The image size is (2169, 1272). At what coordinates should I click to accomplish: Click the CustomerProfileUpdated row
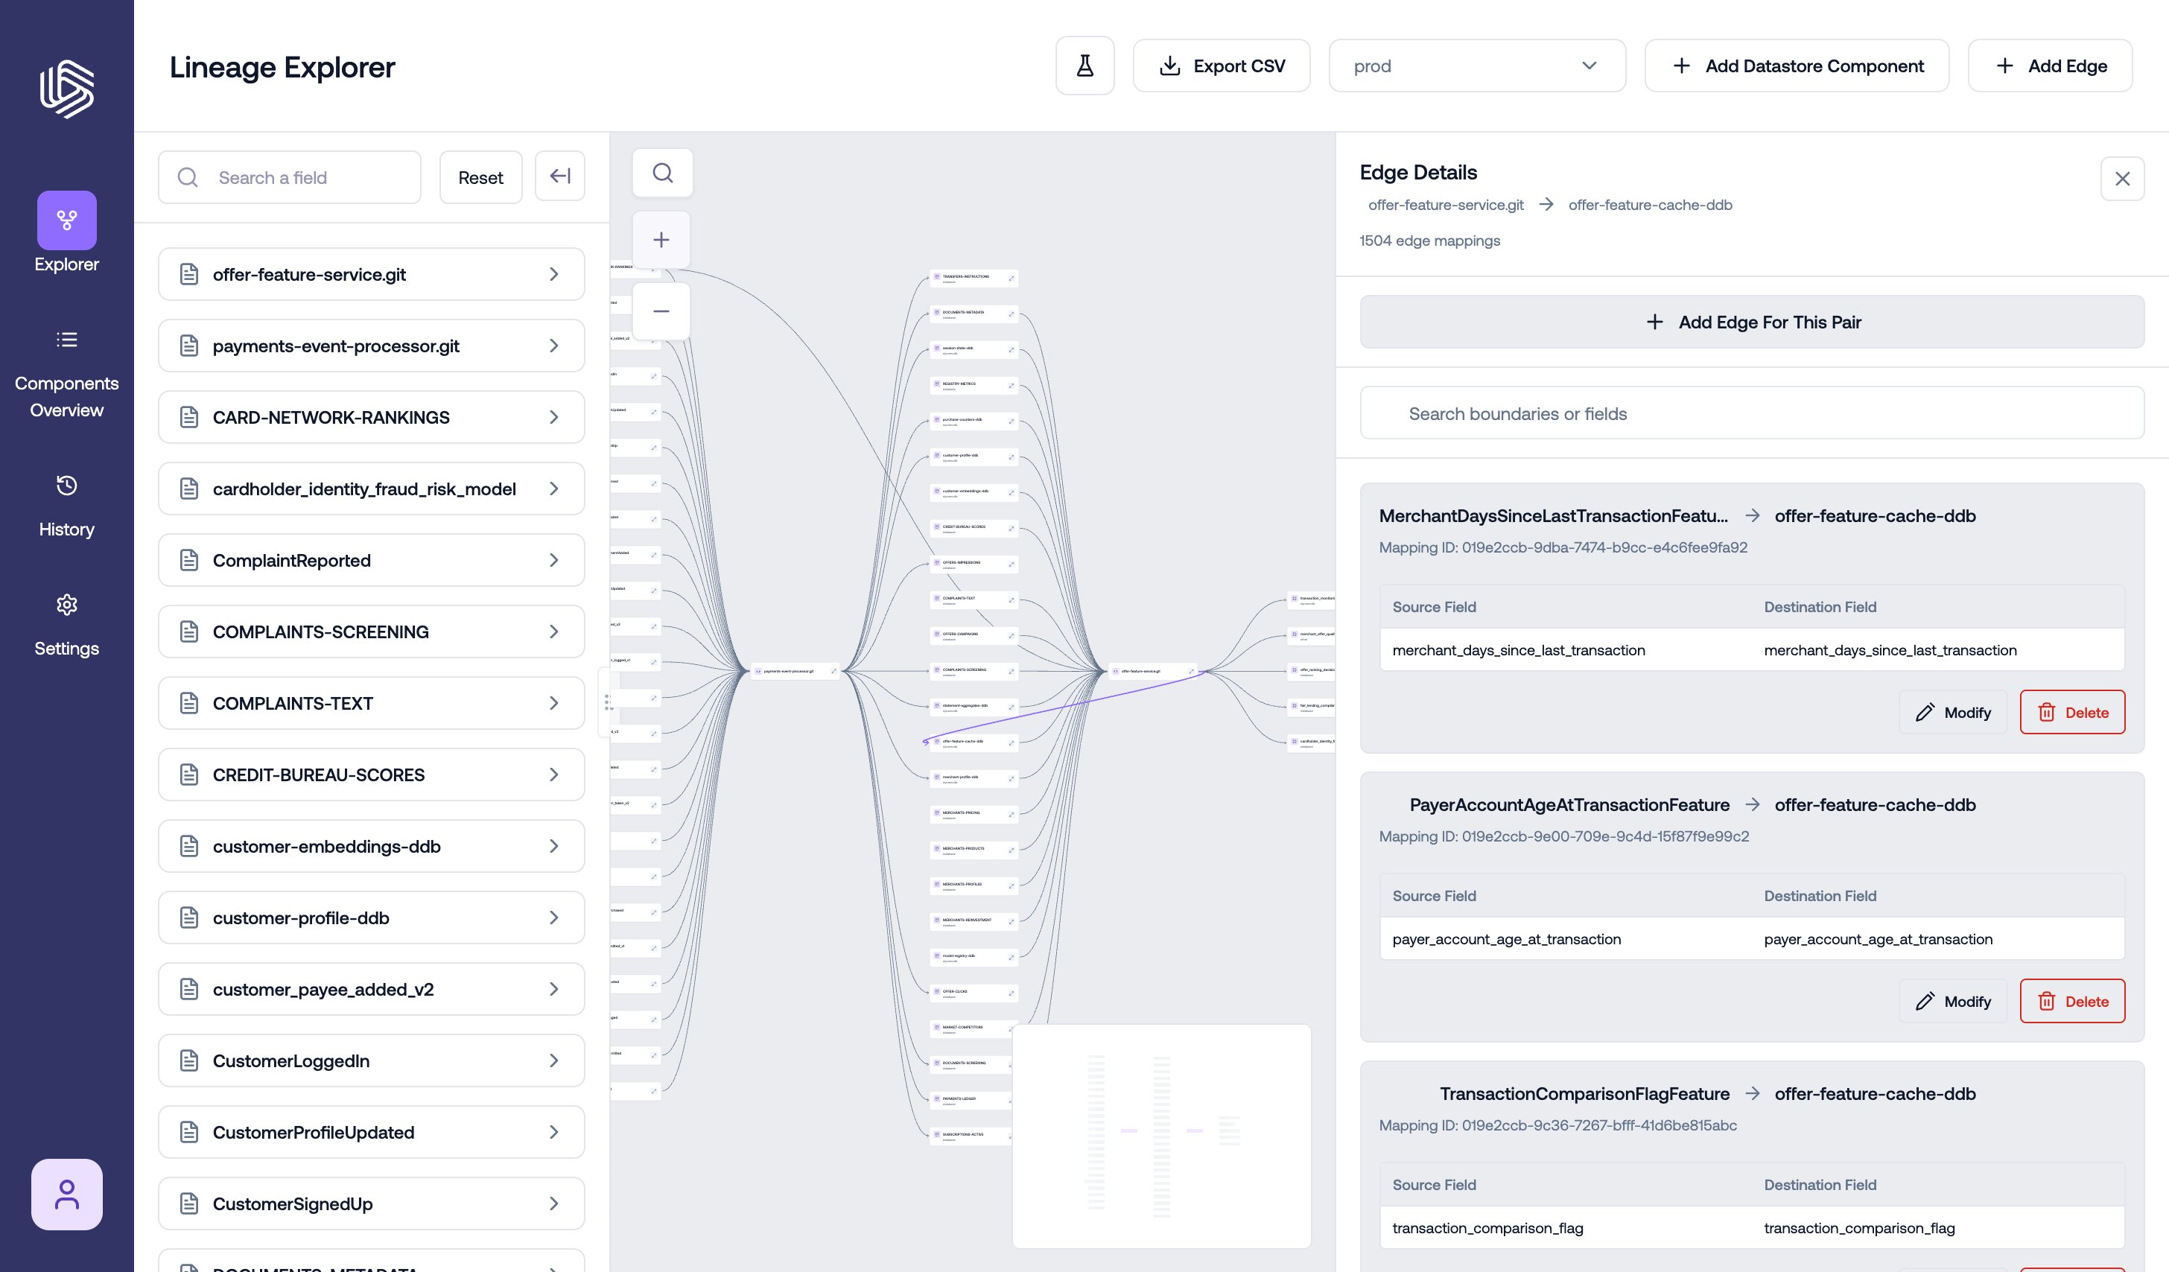coord(371,1133)
